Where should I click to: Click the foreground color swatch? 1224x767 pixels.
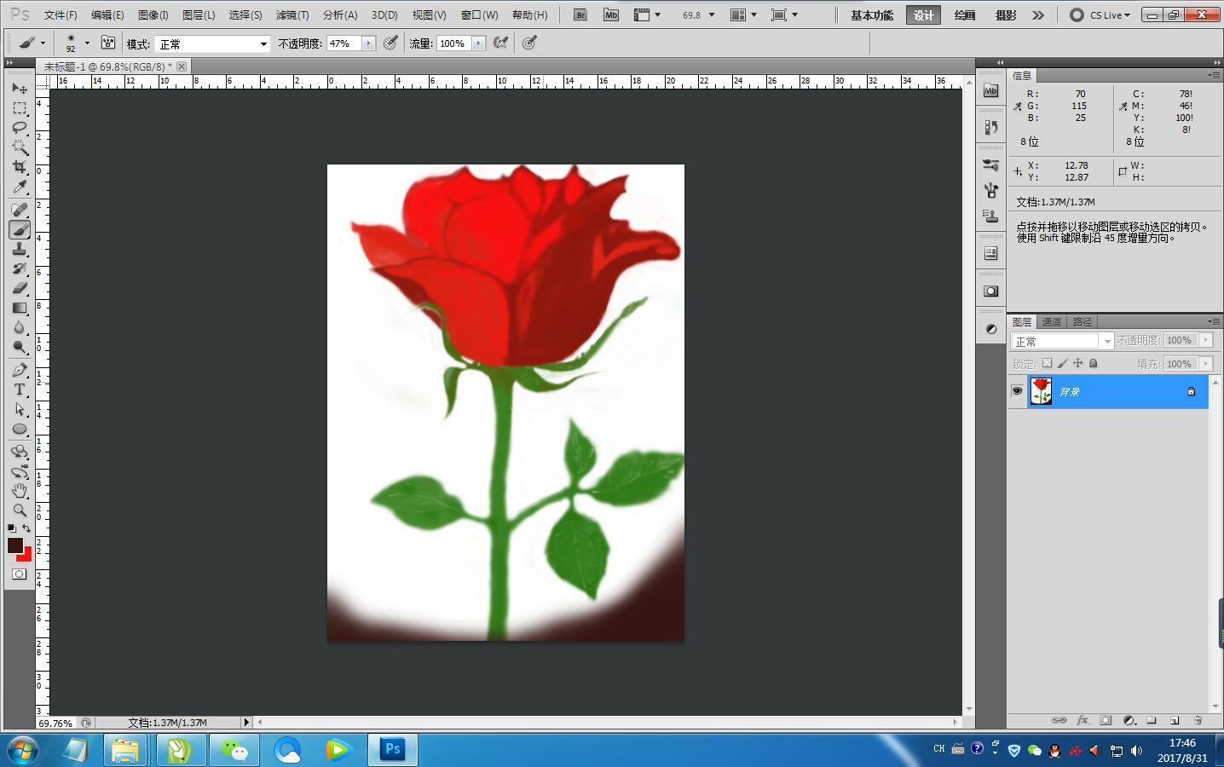click(x=14, y=545)
